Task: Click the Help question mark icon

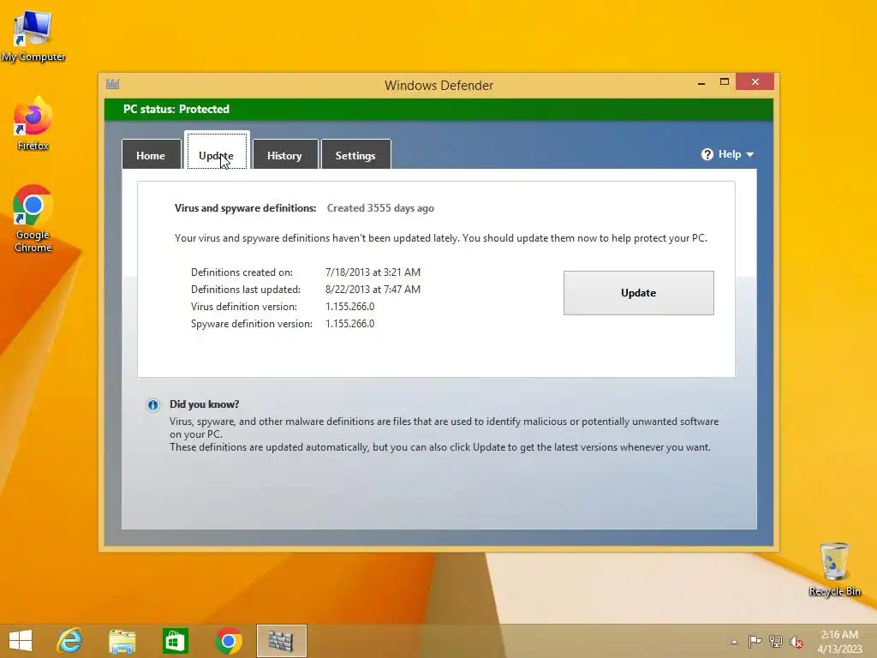Action: pyautogui.click(x=707, y=154)
